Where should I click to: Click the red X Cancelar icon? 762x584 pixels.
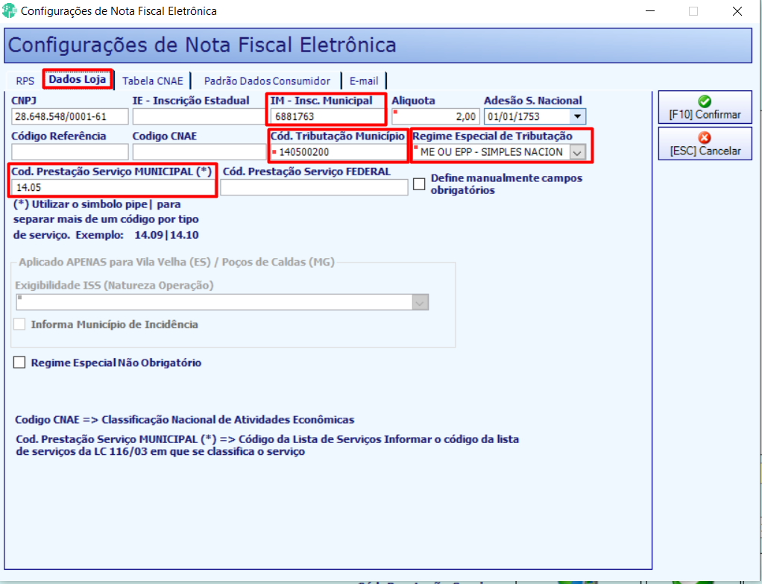[x=704, y=138]
